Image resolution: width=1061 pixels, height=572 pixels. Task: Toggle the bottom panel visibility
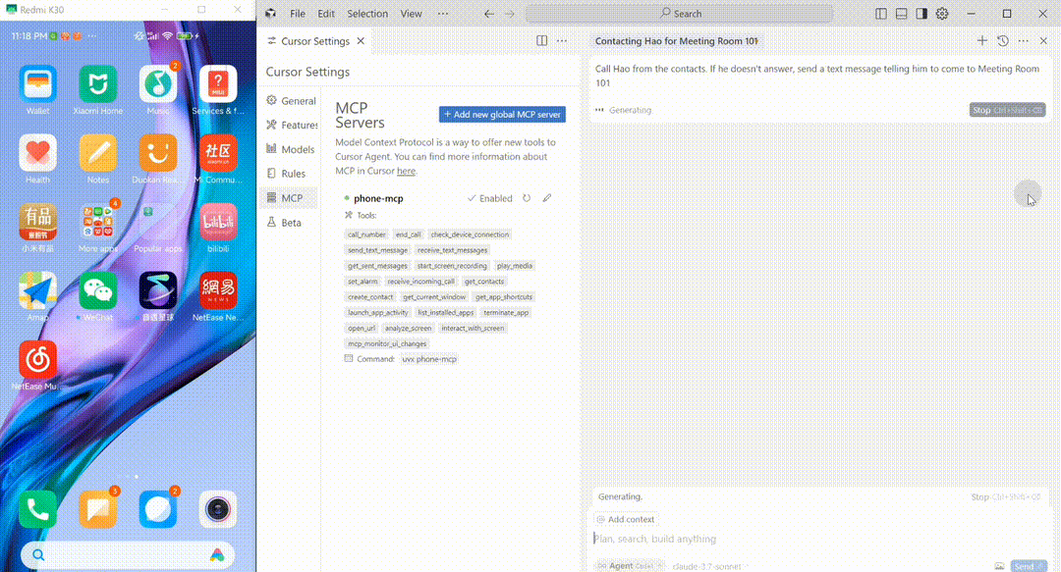[901, 14]
